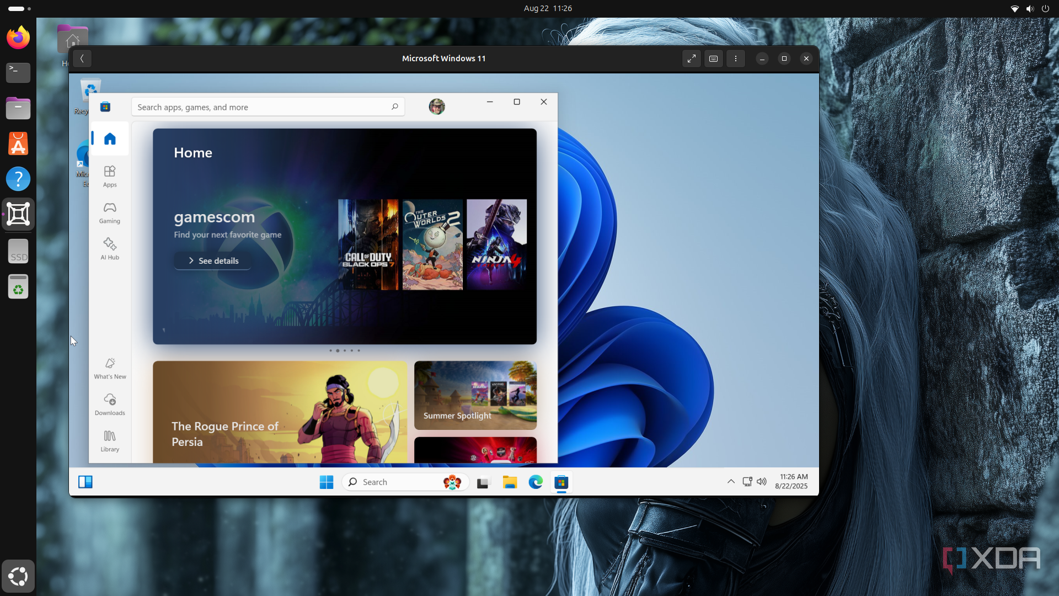Viewport: 1059px width, 596px height.
Task: Open Ubuntu system status menu
Action: point(1030,8)
